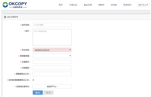Focus the 信号名称 input field

52,25
